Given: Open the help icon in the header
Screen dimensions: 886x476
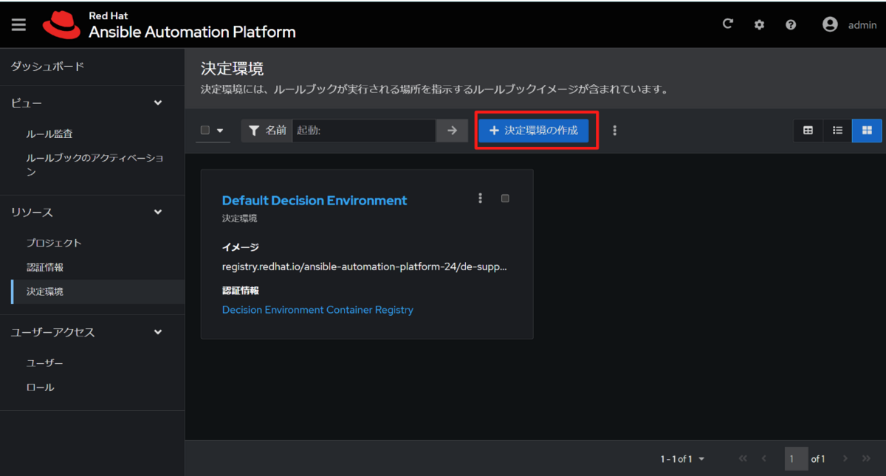Looking at the screenshot, I should tap(790, 24).
